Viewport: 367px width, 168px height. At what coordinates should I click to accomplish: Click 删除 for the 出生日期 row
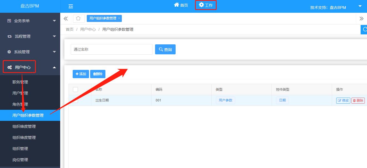click(x=358, y=101)
